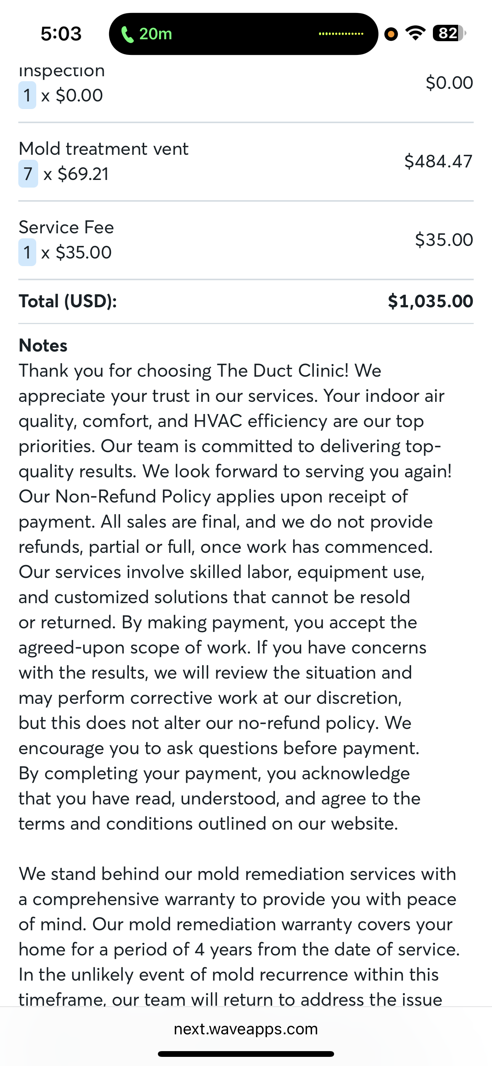Tap the Wi-Fi status icon
This screenshot has height=1066, width=492.
[415, 33]
